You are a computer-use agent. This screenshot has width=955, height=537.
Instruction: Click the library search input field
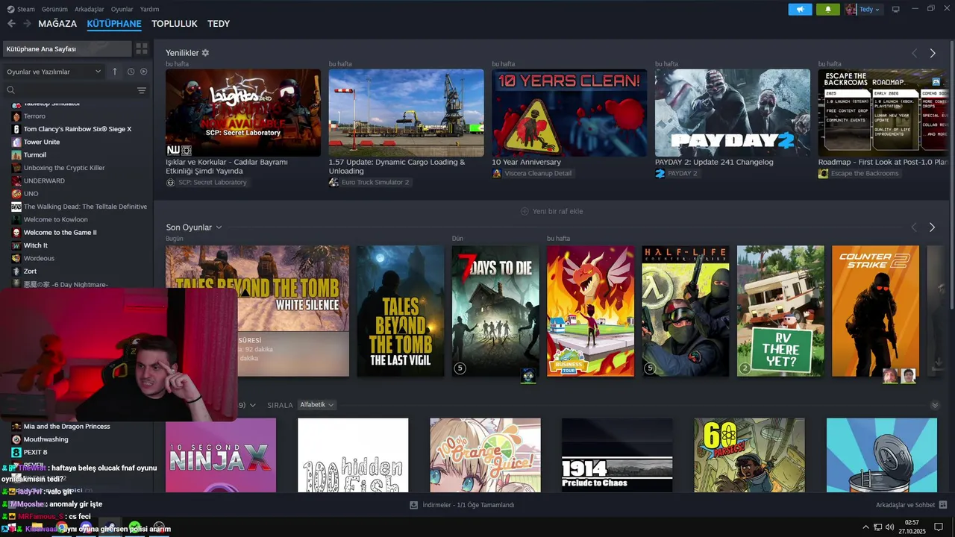(75, 90)
